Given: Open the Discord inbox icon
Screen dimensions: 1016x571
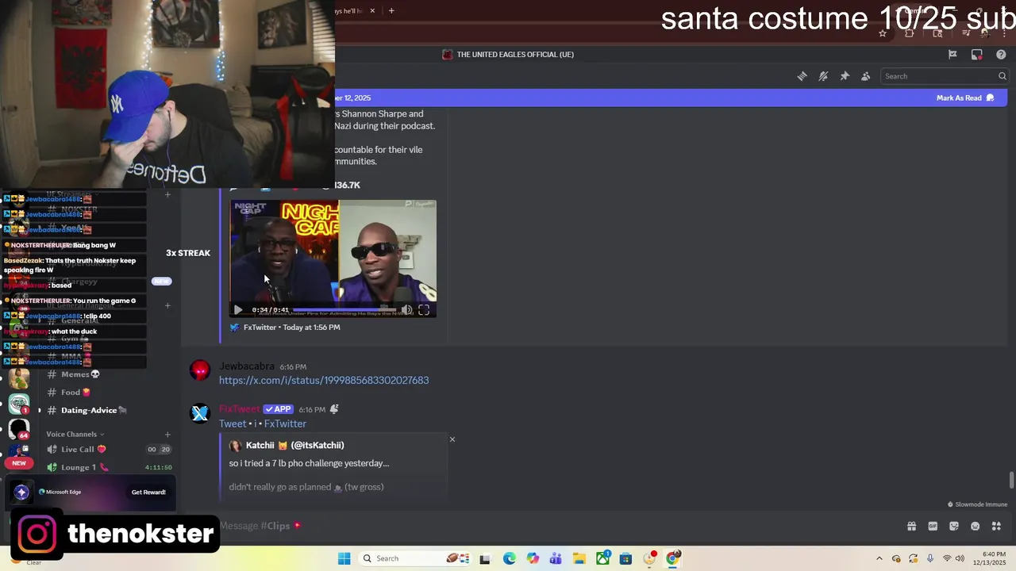Looking at the screenshot, I should [977, 54].
